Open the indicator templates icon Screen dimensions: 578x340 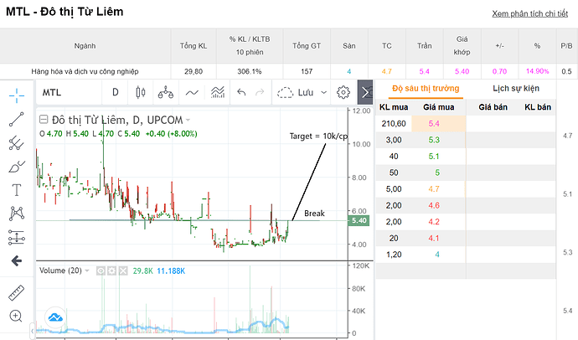pos(218,92)
